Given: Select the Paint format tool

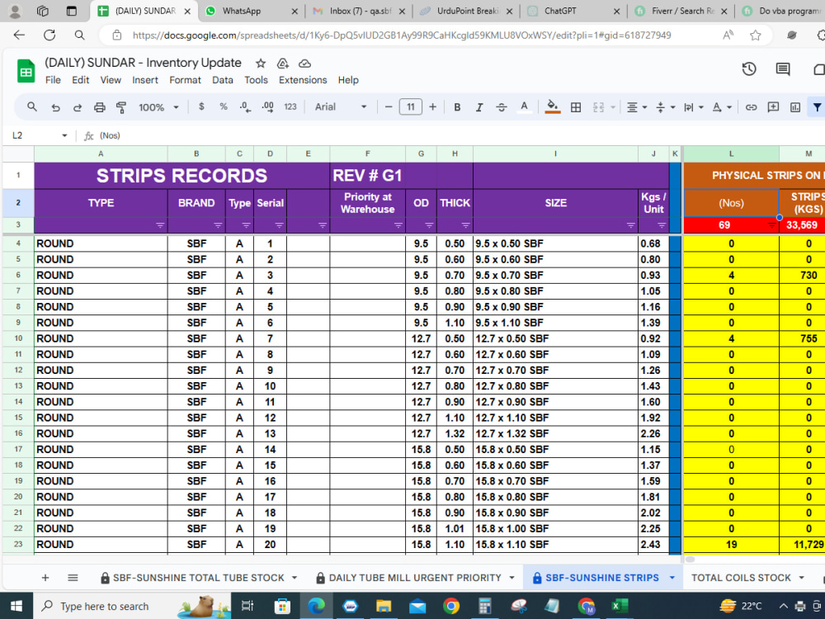Looking at the screenshot, I should (x=120, y=107).
